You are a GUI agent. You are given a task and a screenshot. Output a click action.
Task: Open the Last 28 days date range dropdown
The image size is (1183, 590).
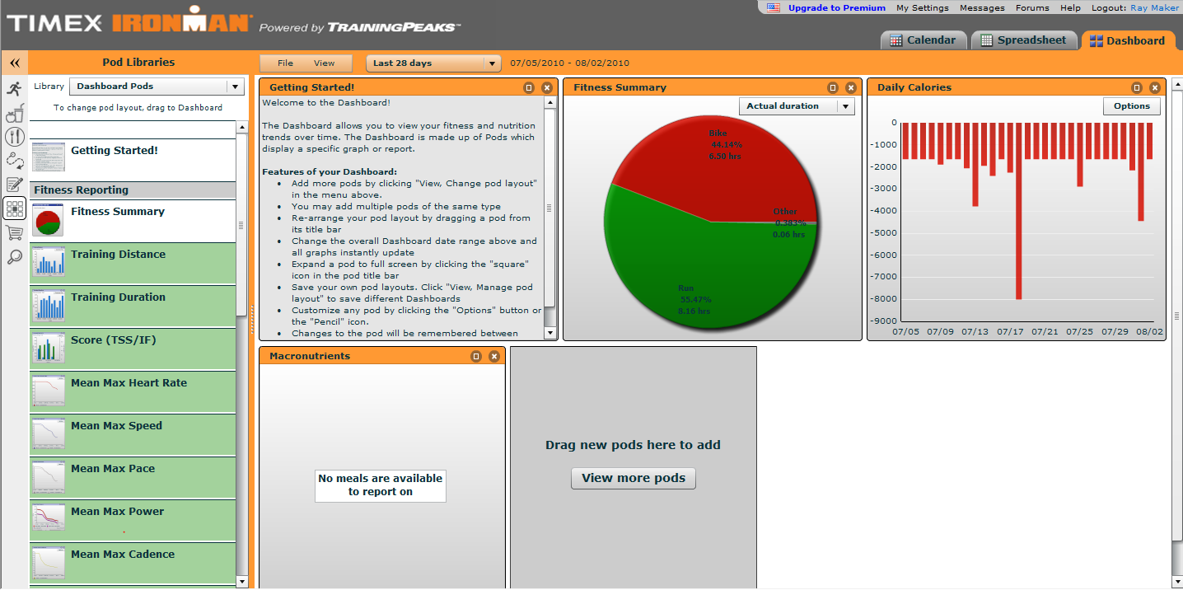433,63
